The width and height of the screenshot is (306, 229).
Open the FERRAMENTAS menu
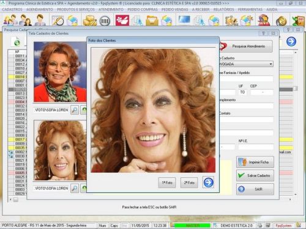coord(250,10)
